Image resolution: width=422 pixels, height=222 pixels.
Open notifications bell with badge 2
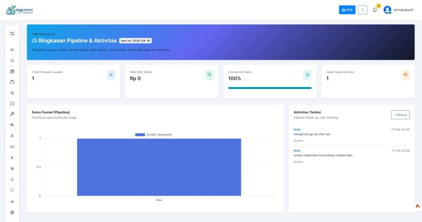pos(375,10)
